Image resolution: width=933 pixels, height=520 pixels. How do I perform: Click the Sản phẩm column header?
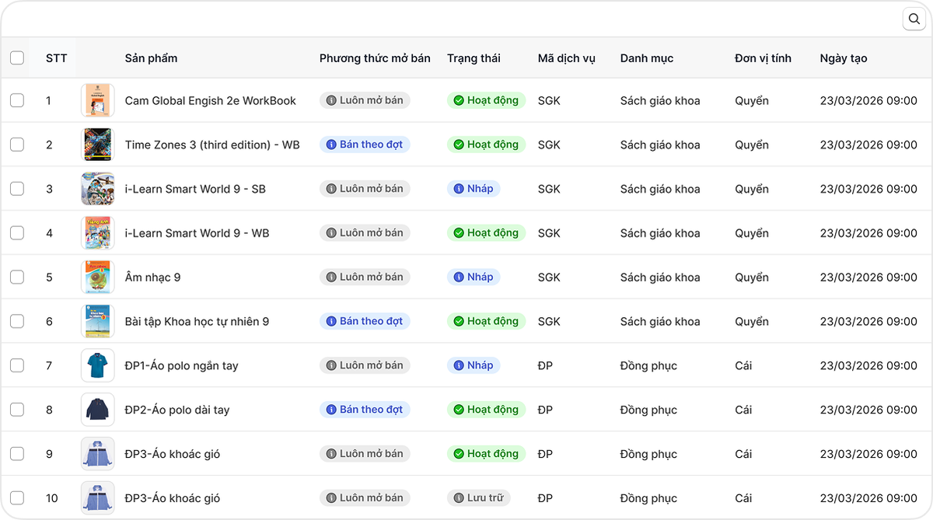tap(151, 58)
